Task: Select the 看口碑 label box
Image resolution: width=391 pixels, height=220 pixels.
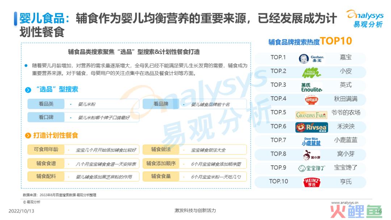Action: pyautogui.click(x=46, y=117)
